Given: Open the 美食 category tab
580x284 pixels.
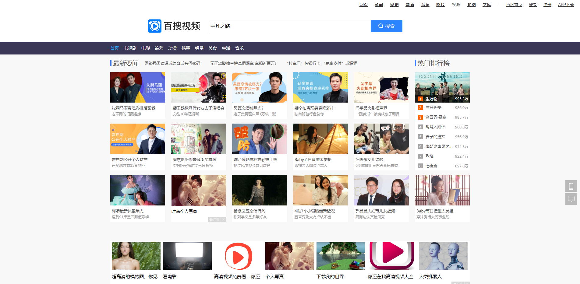Looking at the screenshot, I should 212,48.
